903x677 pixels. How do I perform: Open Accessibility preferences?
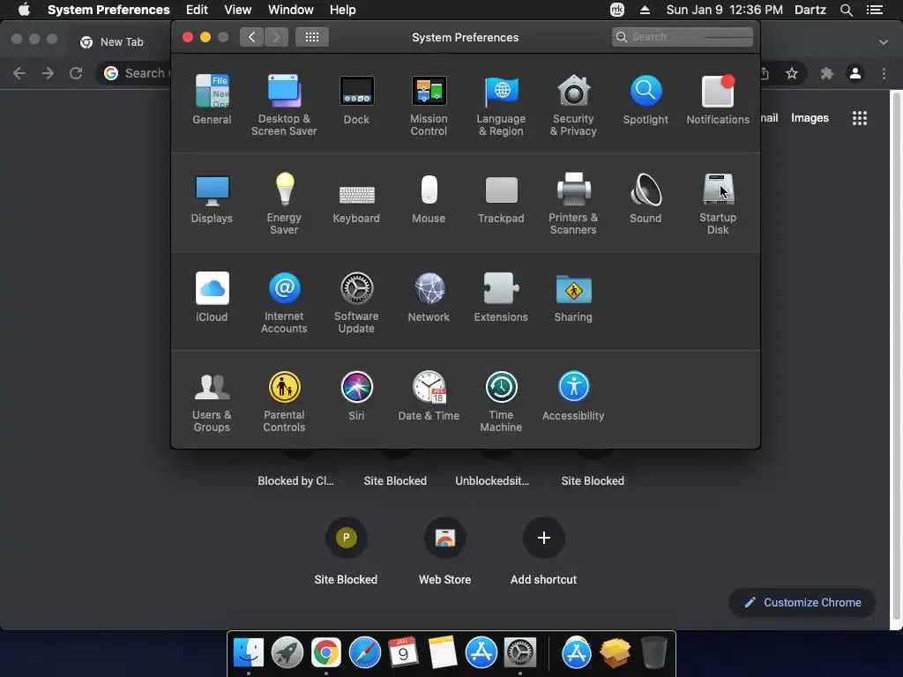573,396
